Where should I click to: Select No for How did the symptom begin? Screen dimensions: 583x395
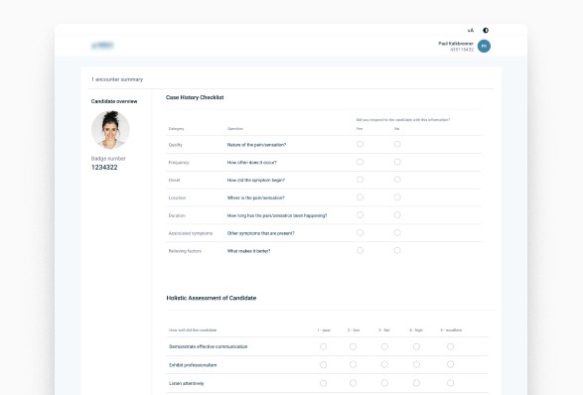click(397, 180)
